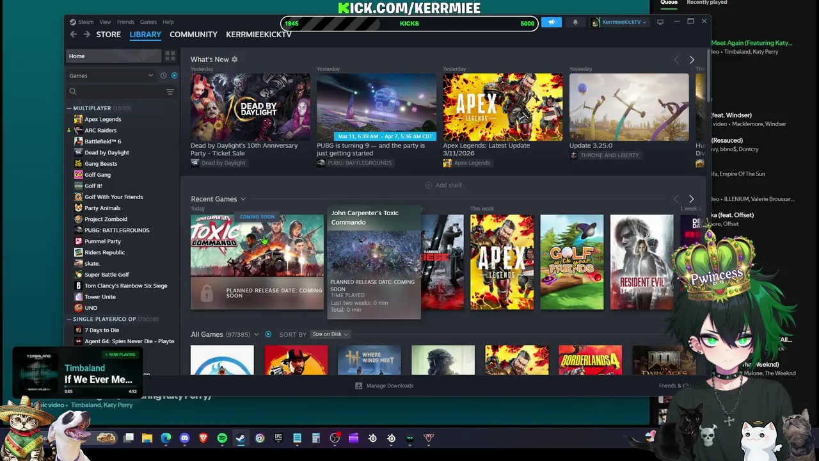Toggle the recent activity clock filter
Image resolution: width=819 pixels, height=461 pixels.
(163, 76)
